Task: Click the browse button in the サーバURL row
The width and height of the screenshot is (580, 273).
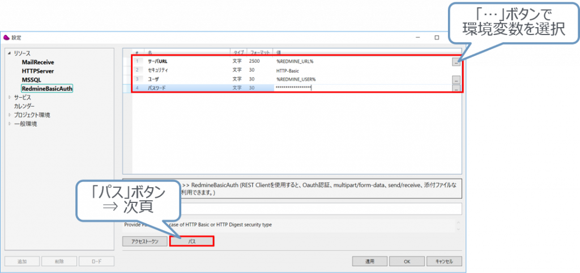Action: pos(456,62)
